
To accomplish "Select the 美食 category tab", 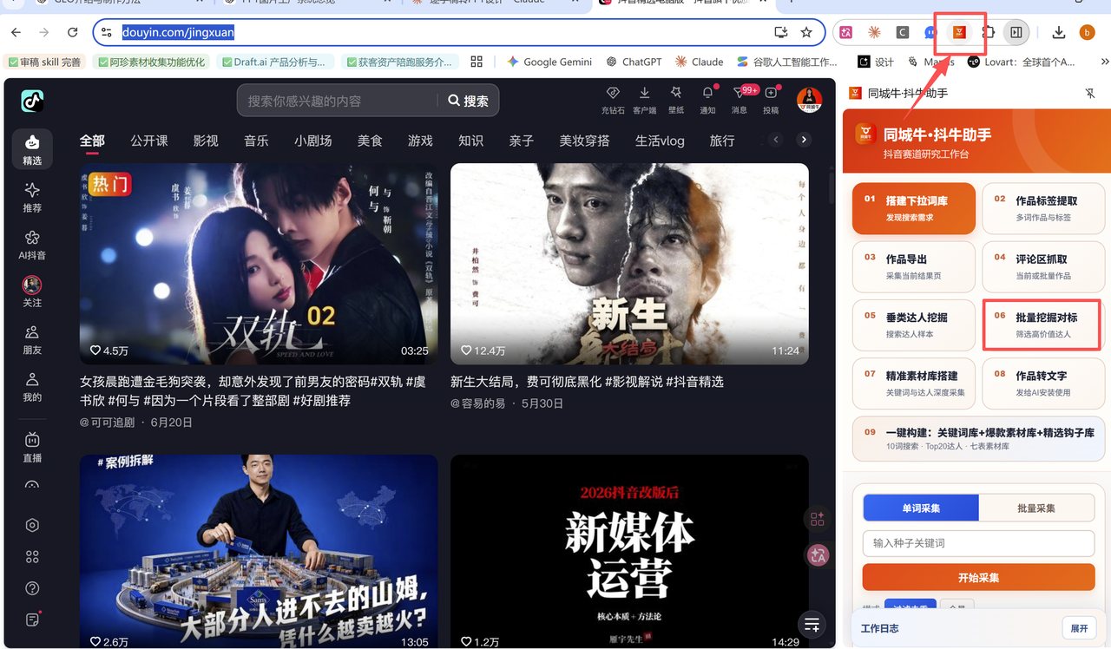I will pos(370,141).
